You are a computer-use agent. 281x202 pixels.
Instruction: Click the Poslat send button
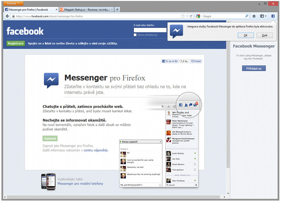[196, 61]
